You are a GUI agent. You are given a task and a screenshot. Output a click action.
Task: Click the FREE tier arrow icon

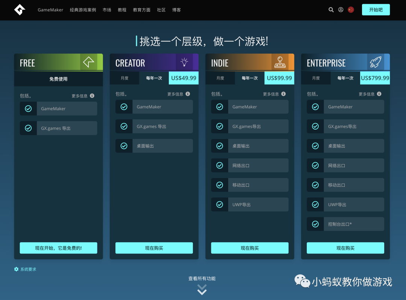89,62
